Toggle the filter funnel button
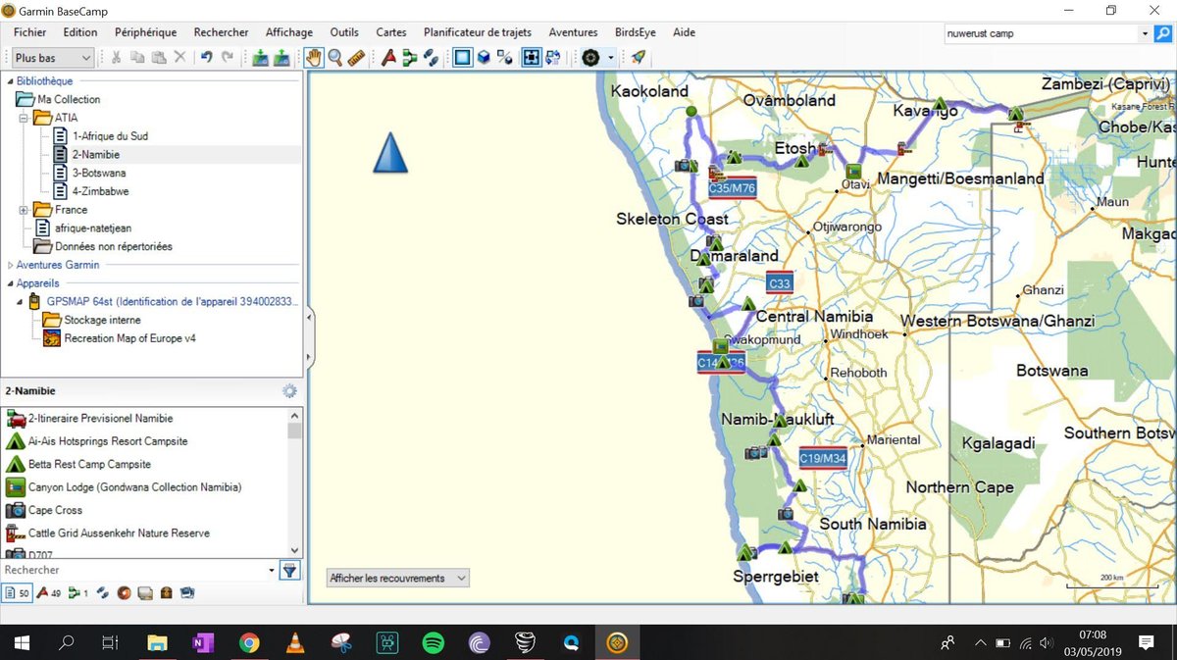Viewport: 1177px width, 660px height. pyautogui.click(x=289, y=570)
